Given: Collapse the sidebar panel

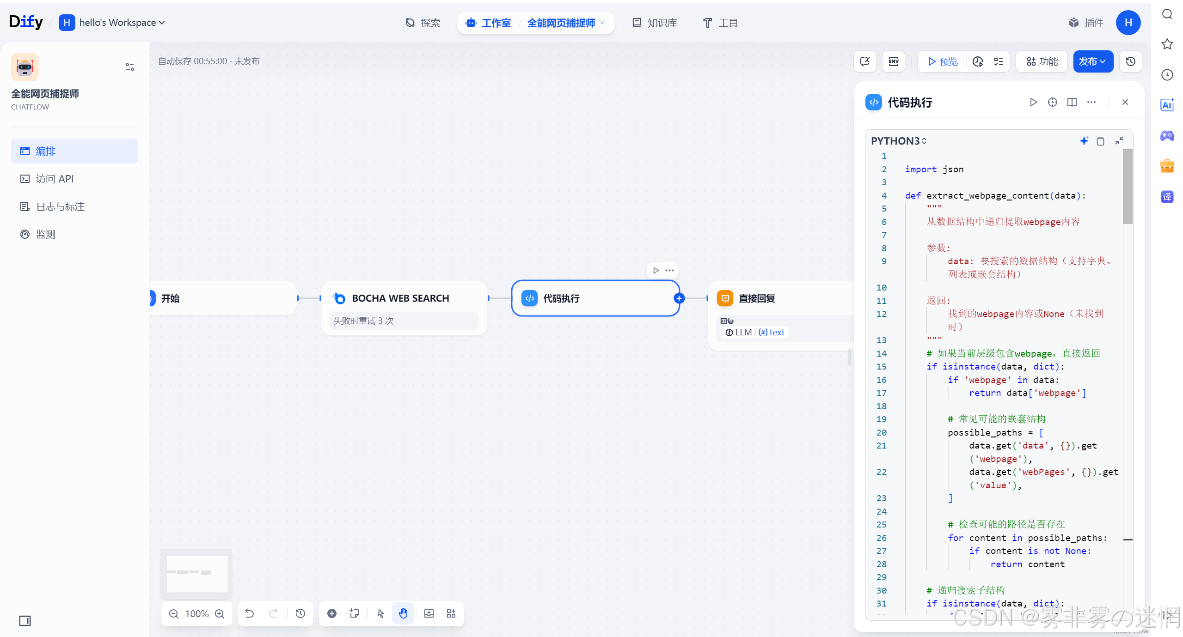Looking at the screenshot, I should [25, 621].
